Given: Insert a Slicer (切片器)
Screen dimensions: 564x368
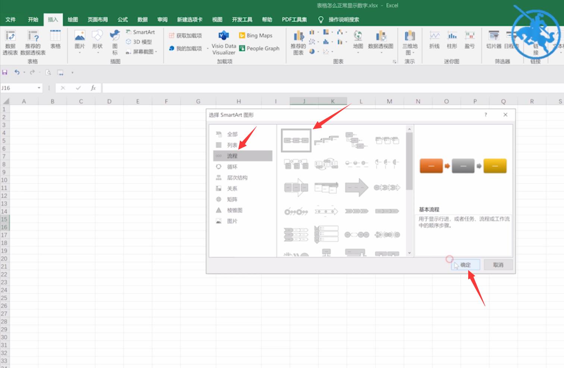Looking at the screenshot, I should coord(494,39).
